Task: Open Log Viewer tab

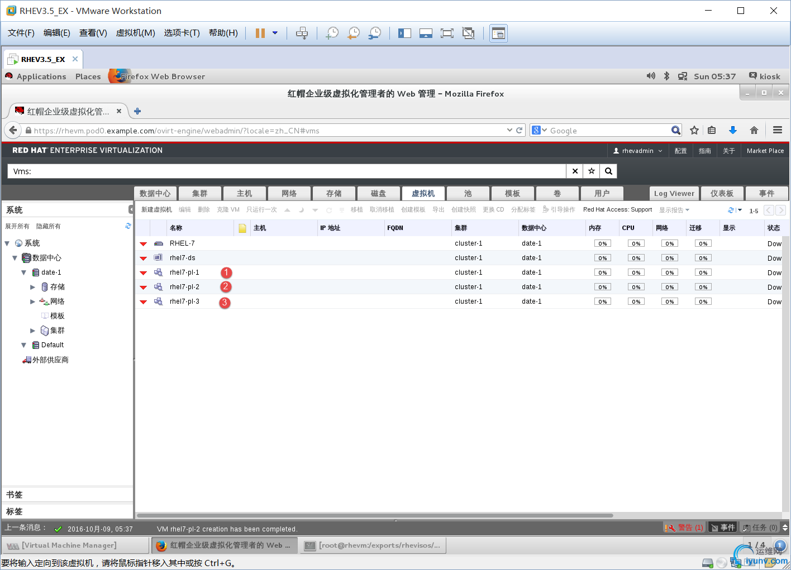Action: (674, 194)
